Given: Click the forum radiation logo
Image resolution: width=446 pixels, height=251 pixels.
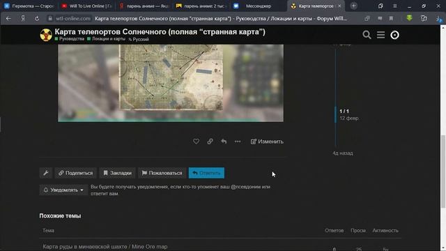Looking at the screenshot, I should [46, 35].
